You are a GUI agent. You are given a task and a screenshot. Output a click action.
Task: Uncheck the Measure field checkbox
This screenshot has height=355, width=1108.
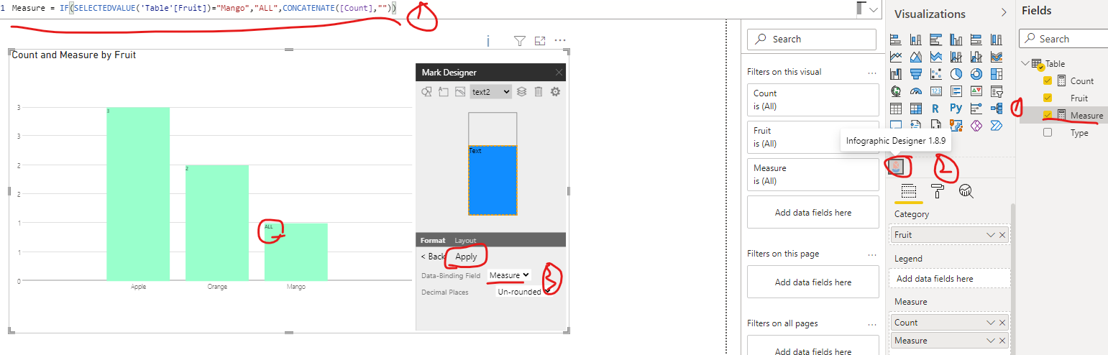point(1048,116)
